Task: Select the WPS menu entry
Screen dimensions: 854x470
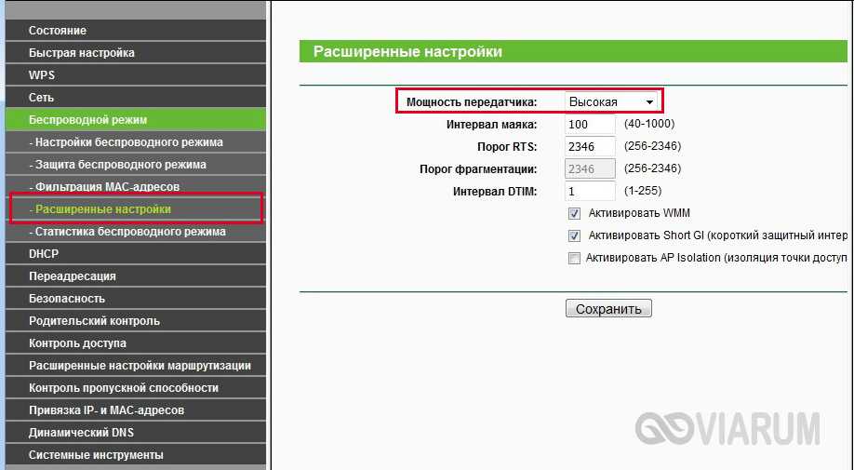Action: pos(136,75)
